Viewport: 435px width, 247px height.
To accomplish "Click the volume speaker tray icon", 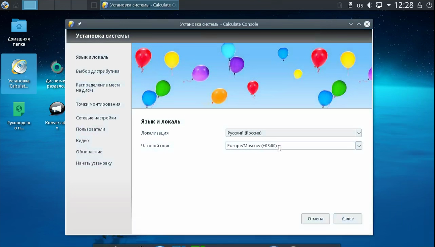I will point(370,5).
